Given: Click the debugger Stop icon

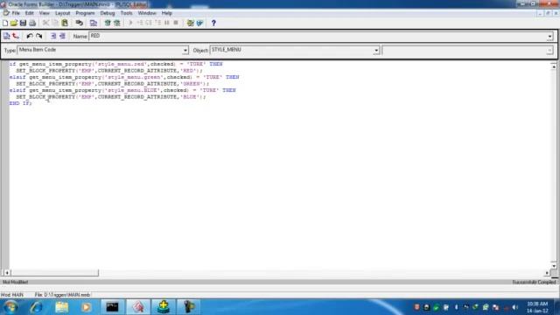Looking at the screenshot, I should (x=176, y=24).
